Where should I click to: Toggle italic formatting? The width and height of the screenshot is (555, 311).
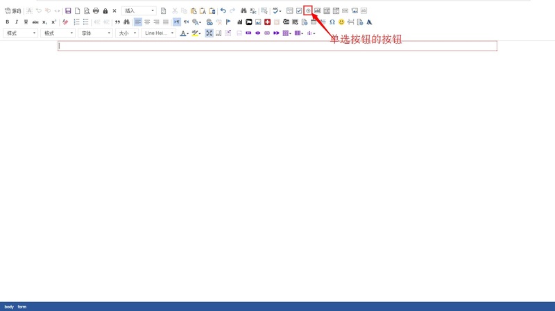point(17,22)
